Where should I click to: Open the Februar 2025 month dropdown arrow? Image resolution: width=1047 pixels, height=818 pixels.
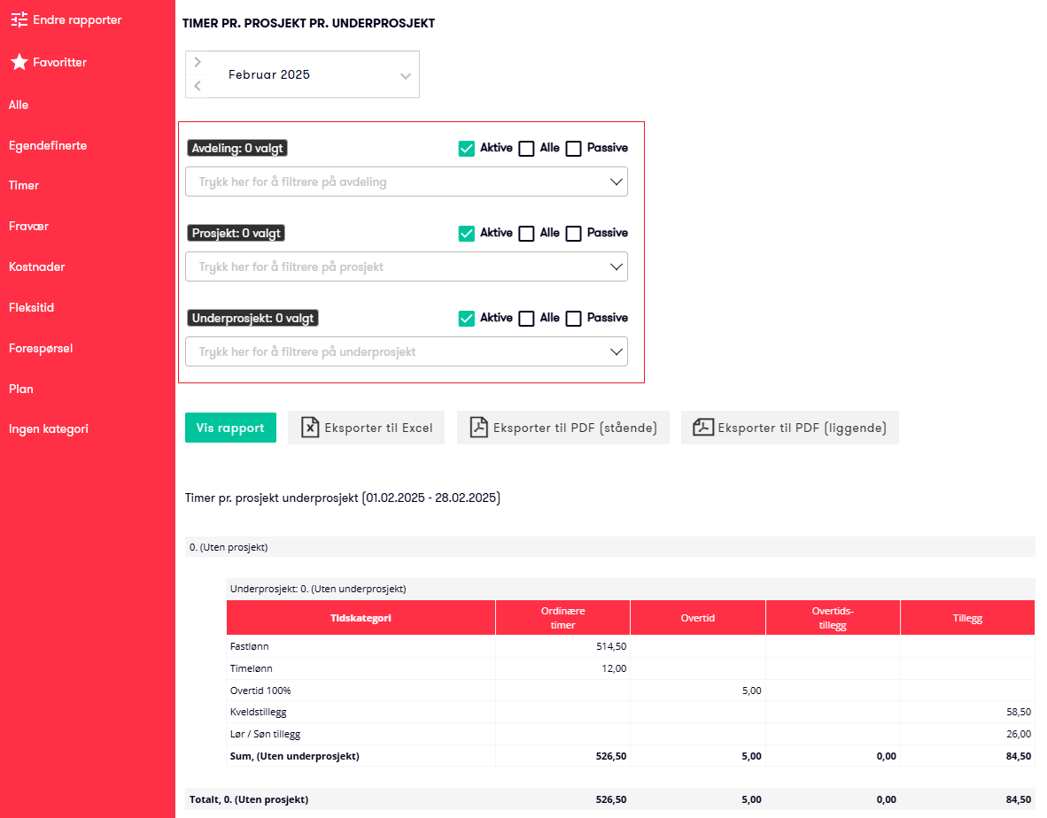point(406,75)
